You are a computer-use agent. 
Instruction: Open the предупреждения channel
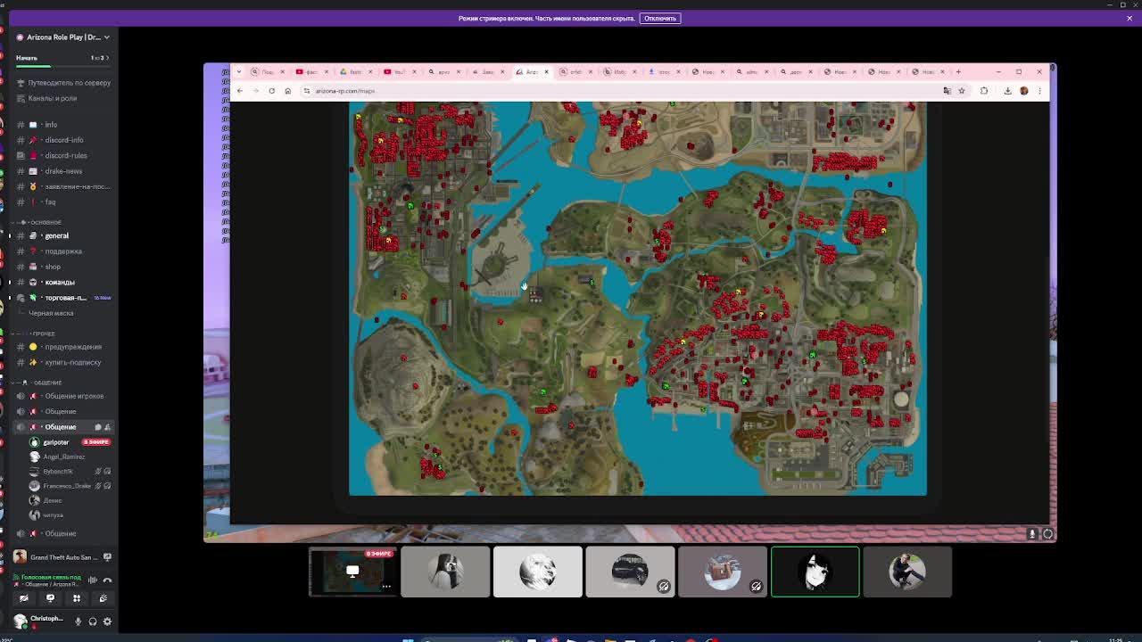pyautogui.click(x=62, y=347)
